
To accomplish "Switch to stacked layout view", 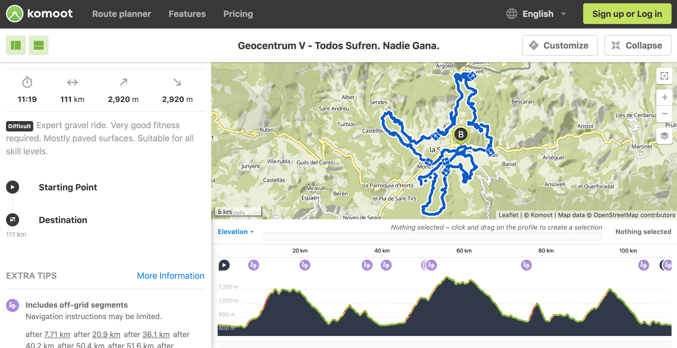I will (39, 45).
